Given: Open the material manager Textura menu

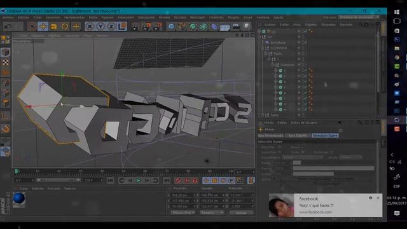Looking at the screenshot, I should [x=70, y=189].
